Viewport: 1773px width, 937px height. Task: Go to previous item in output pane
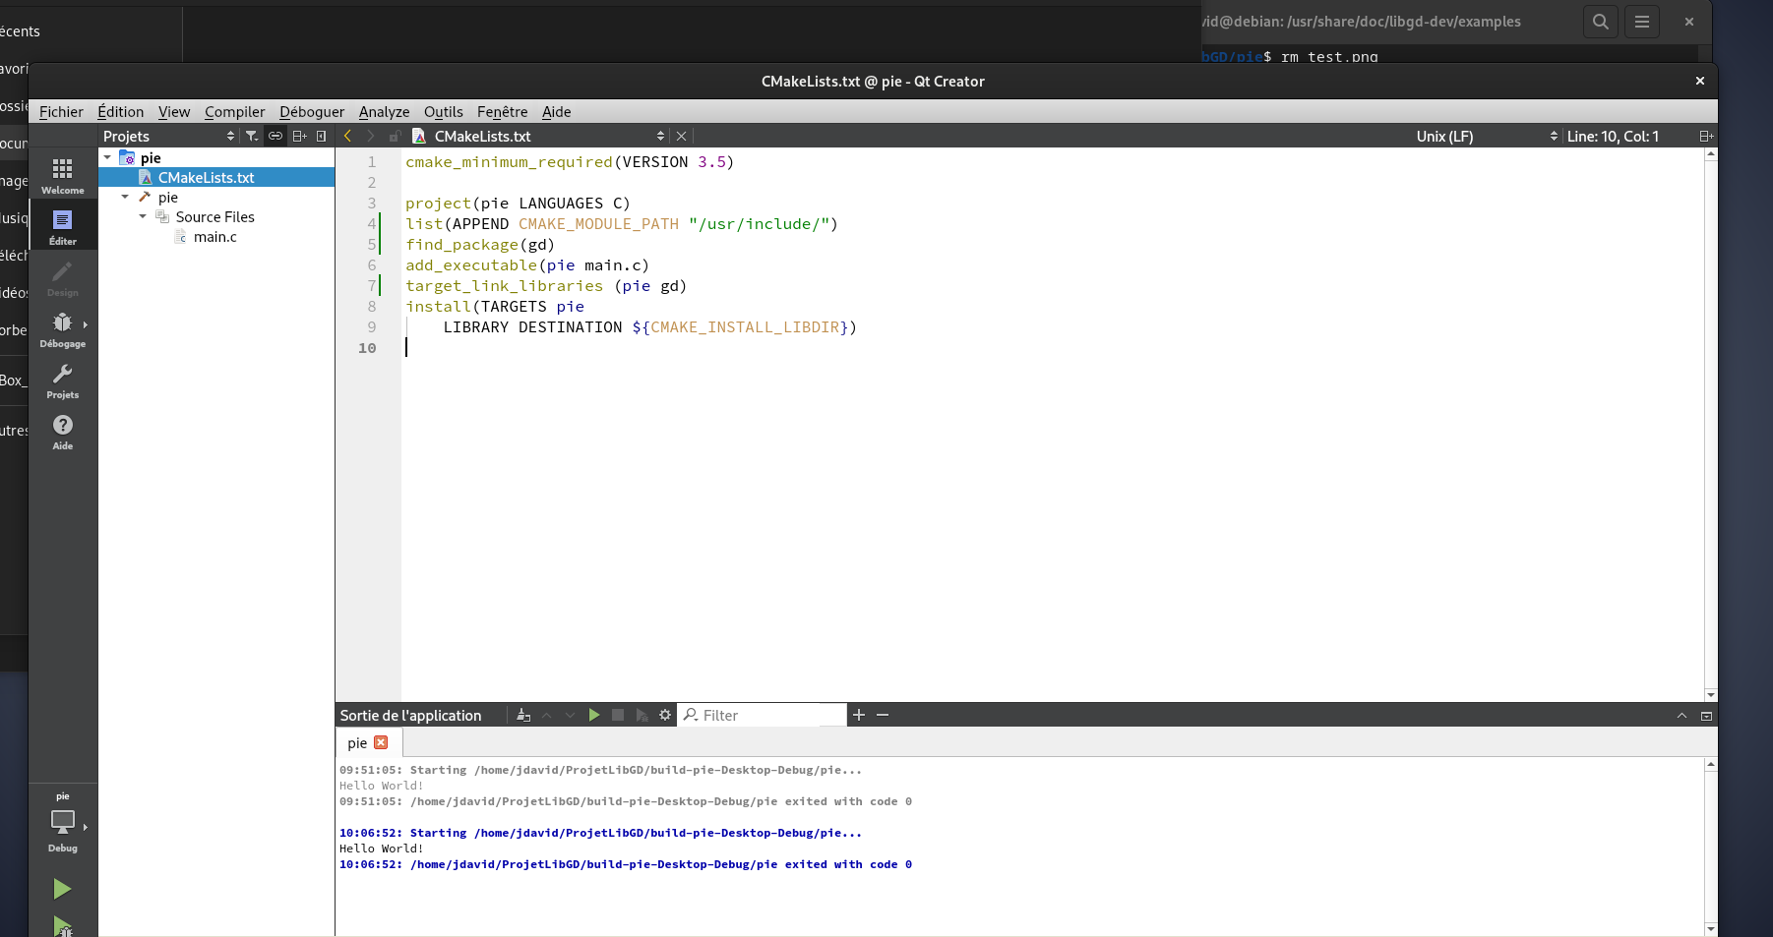pos(547,715)
